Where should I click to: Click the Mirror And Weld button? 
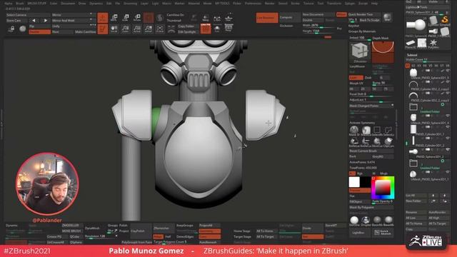coord(74,21)
